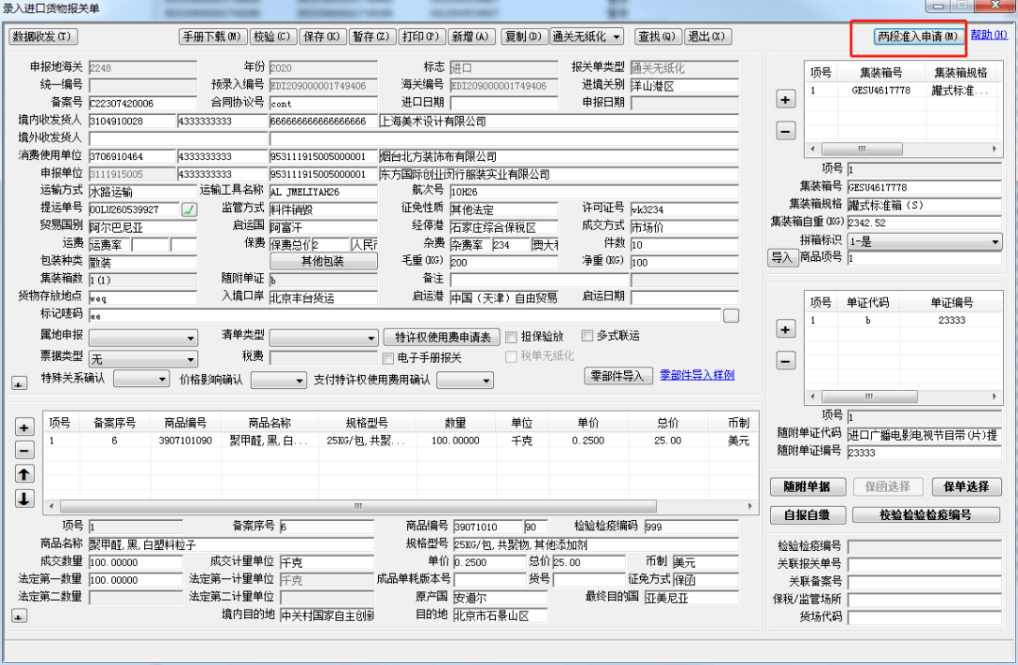The height and width of the screenshot is (665, 1018).
Task: Move goods item row up arrow
Action: click(x=24, y=474)
